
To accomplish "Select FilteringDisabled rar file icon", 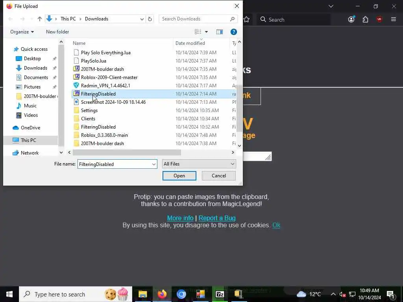I will (76, 94).
